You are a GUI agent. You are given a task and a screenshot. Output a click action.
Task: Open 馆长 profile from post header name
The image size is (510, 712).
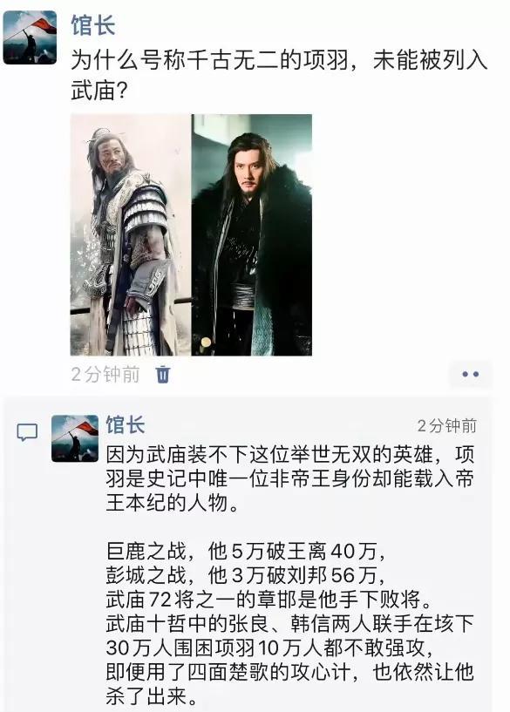pos(93,25)
